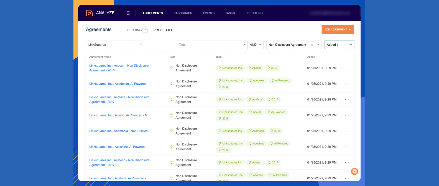Click type lightbulb icon in Acedexon row

[x=171, y=84]
